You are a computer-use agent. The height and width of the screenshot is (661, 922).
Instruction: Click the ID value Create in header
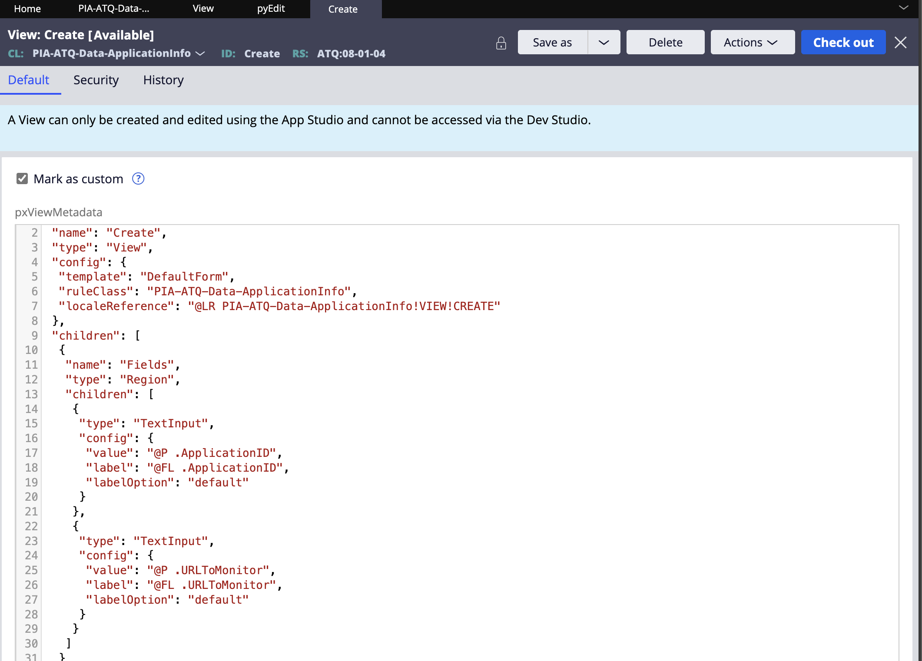[x=262, y=54]
